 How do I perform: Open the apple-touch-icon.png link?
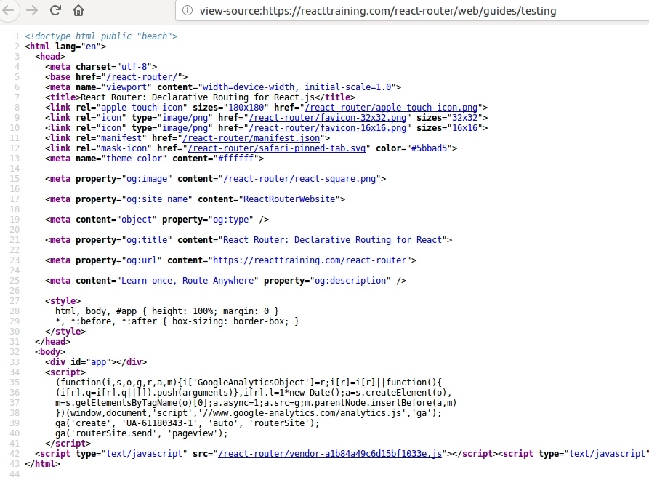tap(391, 107)
